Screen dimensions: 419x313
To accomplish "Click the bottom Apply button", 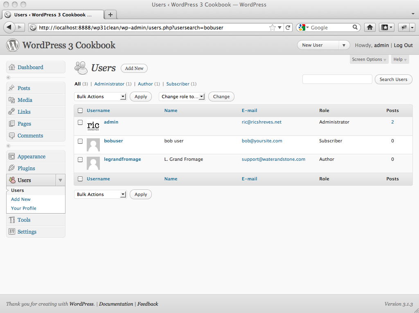I will (141, 194).
